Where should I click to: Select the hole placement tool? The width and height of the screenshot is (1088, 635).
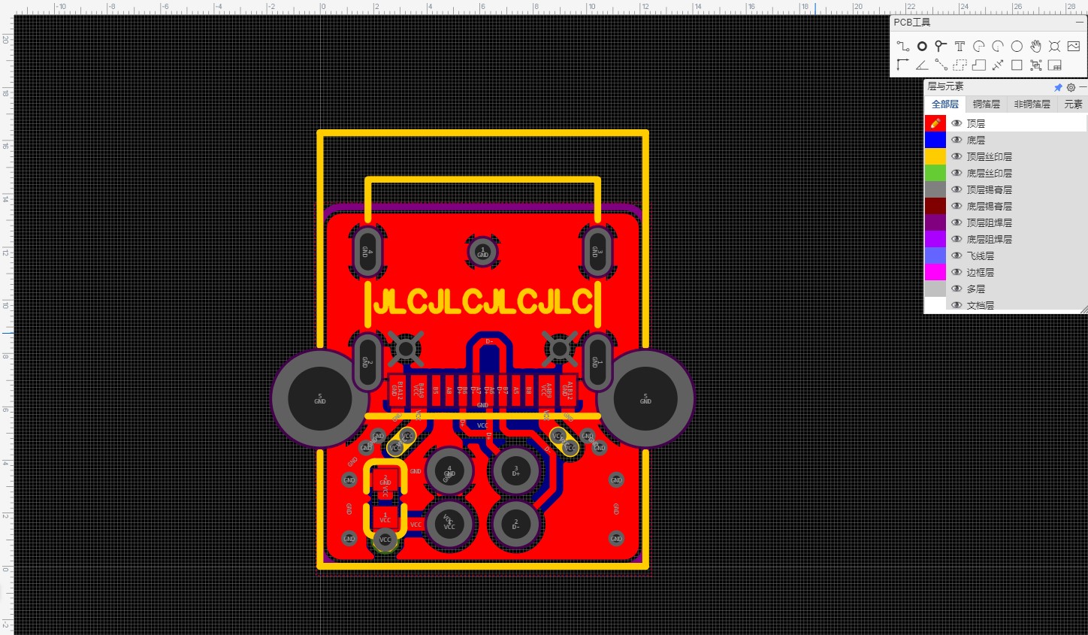[1054, 46]
